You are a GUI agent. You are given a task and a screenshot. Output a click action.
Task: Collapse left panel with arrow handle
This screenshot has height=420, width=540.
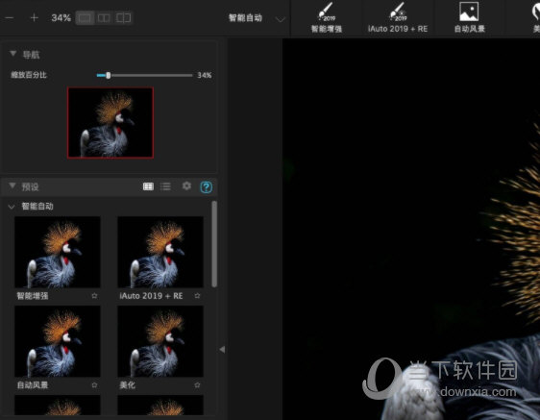point(222,350)
